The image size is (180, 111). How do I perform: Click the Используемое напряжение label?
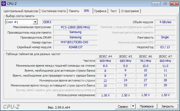(76, 95)
